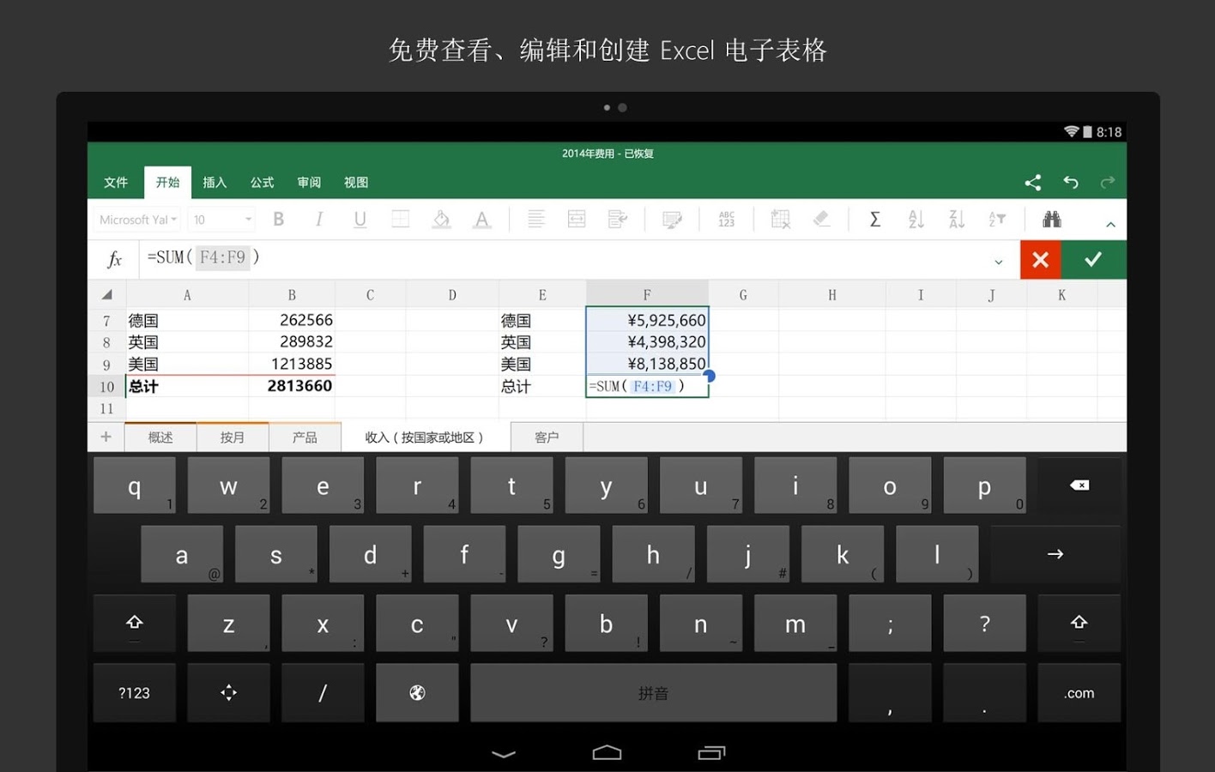Open the cell styles icon
This screenshot has height=772, width=1215.
(672, 220)
